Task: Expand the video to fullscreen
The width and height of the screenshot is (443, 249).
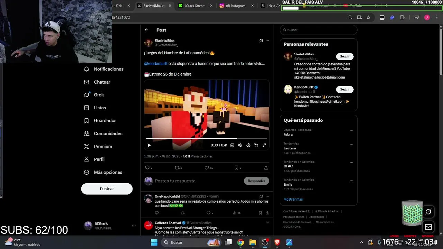Action: tap(264, 145)
